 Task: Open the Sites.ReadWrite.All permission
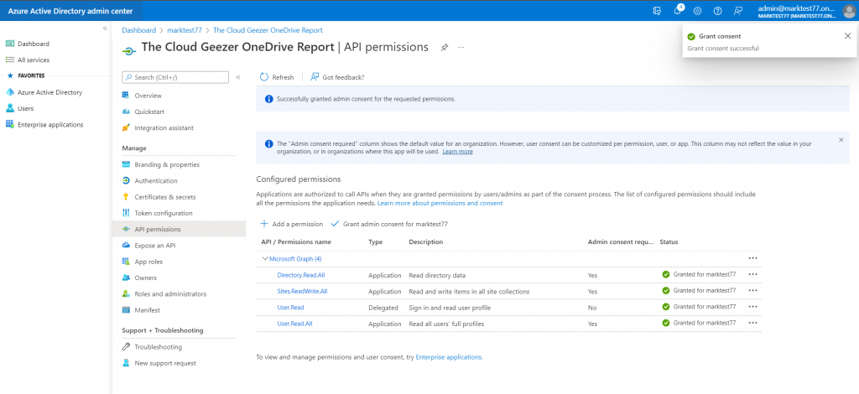point(302,291)
